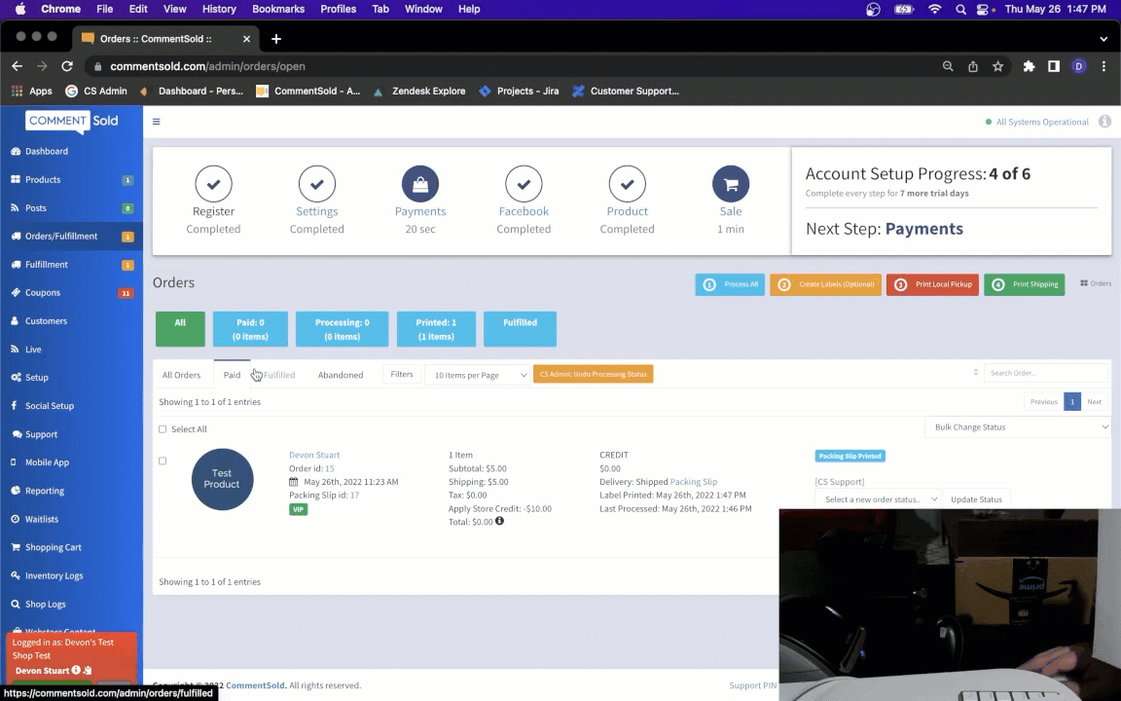Viewport: 1121px width, 701px height.
Task: Click the green All status filter tile
Action: 180,329
